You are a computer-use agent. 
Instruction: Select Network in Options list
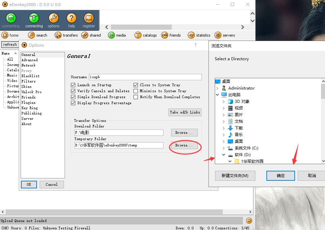(28, 65)
